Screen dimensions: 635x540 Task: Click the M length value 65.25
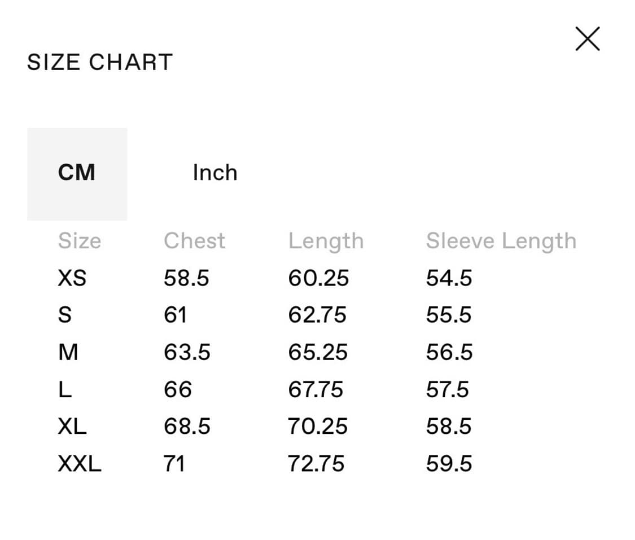click(x=318, y=352)
